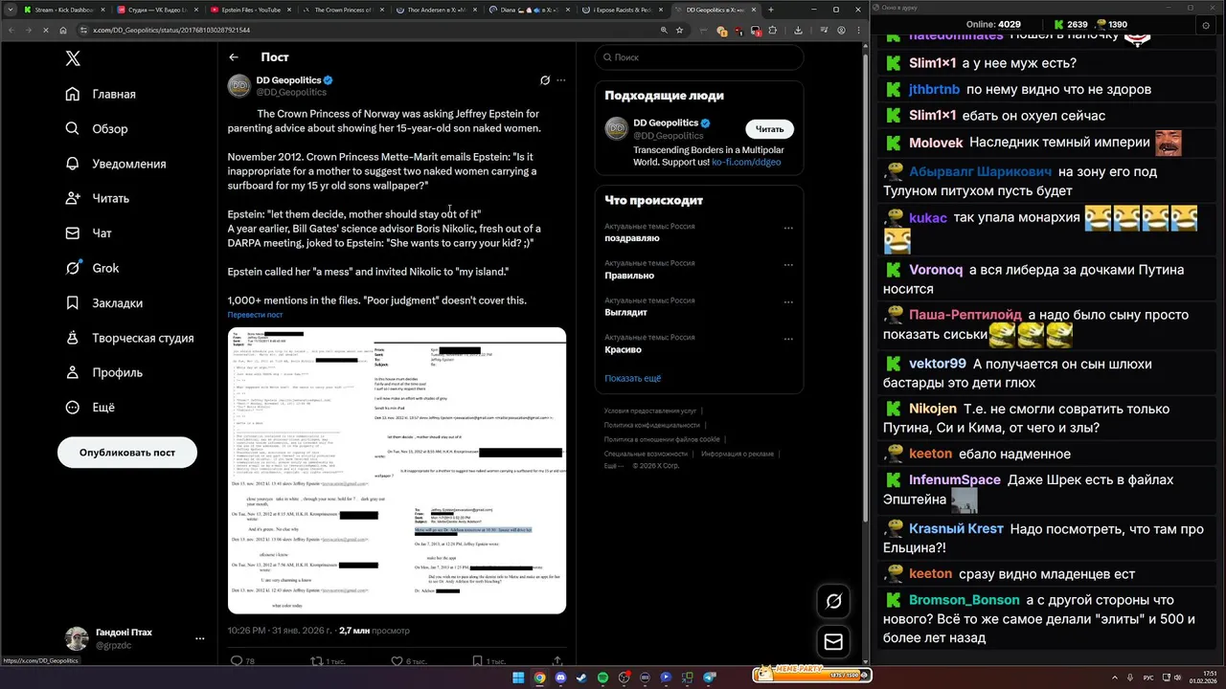
Task: Click the Перевести пост link
Action: (x=255, y=315)
